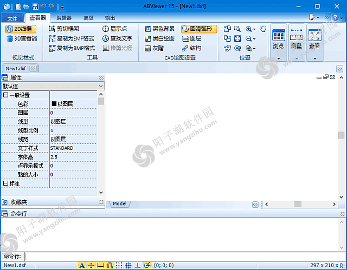
Task: Open the 浏览 browse dropdown button
Action: pos(278,42)
